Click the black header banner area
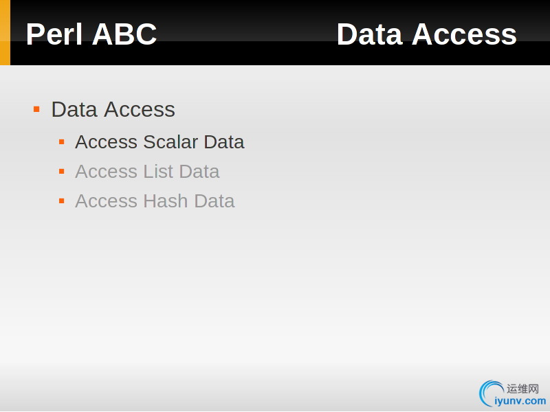Viewport: 550px width, 412px height. tap(280, 32)
